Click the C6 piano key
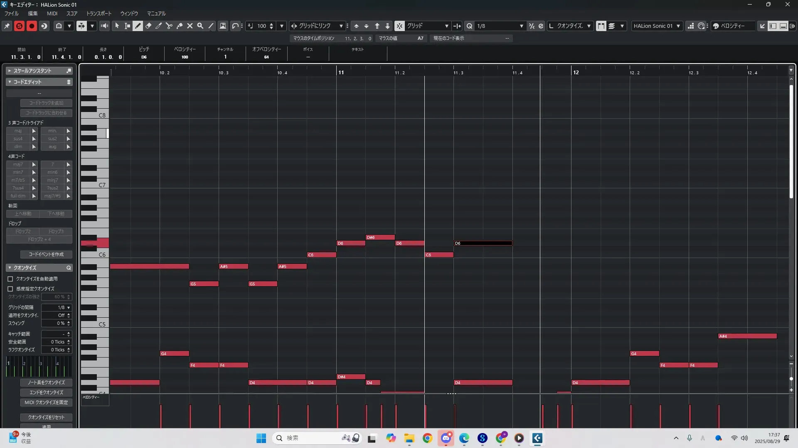 point(102,255)
